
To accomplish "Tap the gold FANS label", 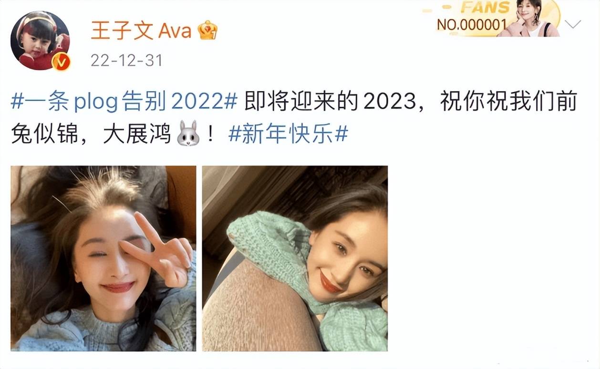I will tap(485, 8).
